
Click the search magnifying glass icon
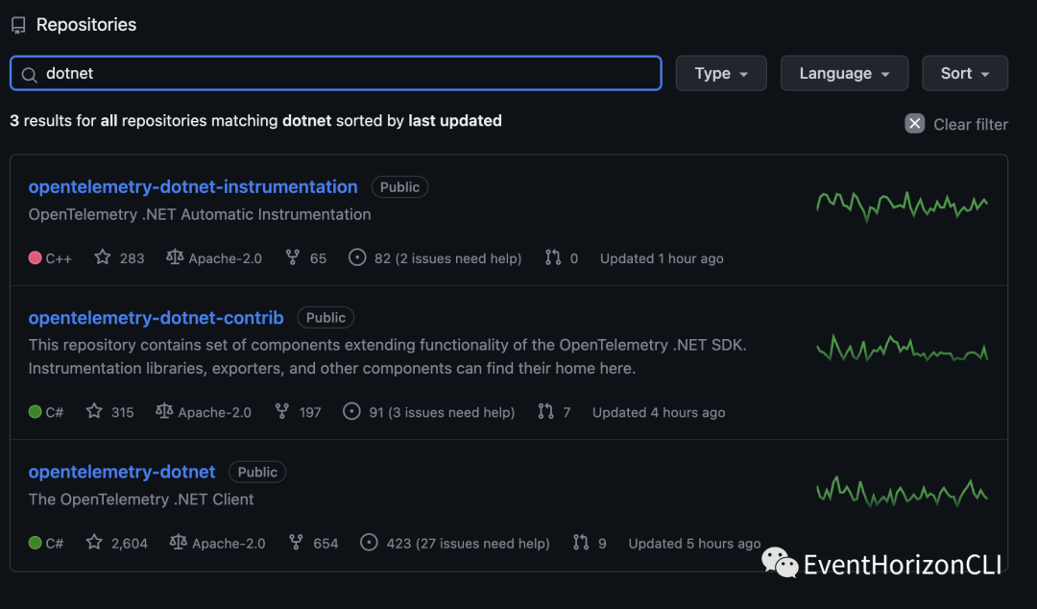pos(29,73)
